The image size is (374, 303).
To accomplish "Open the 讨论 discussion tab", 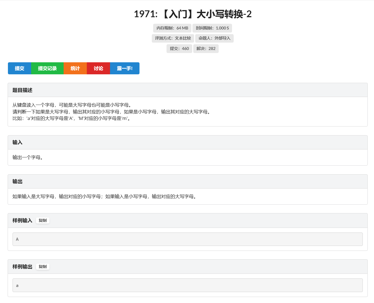I will (98, 68).
